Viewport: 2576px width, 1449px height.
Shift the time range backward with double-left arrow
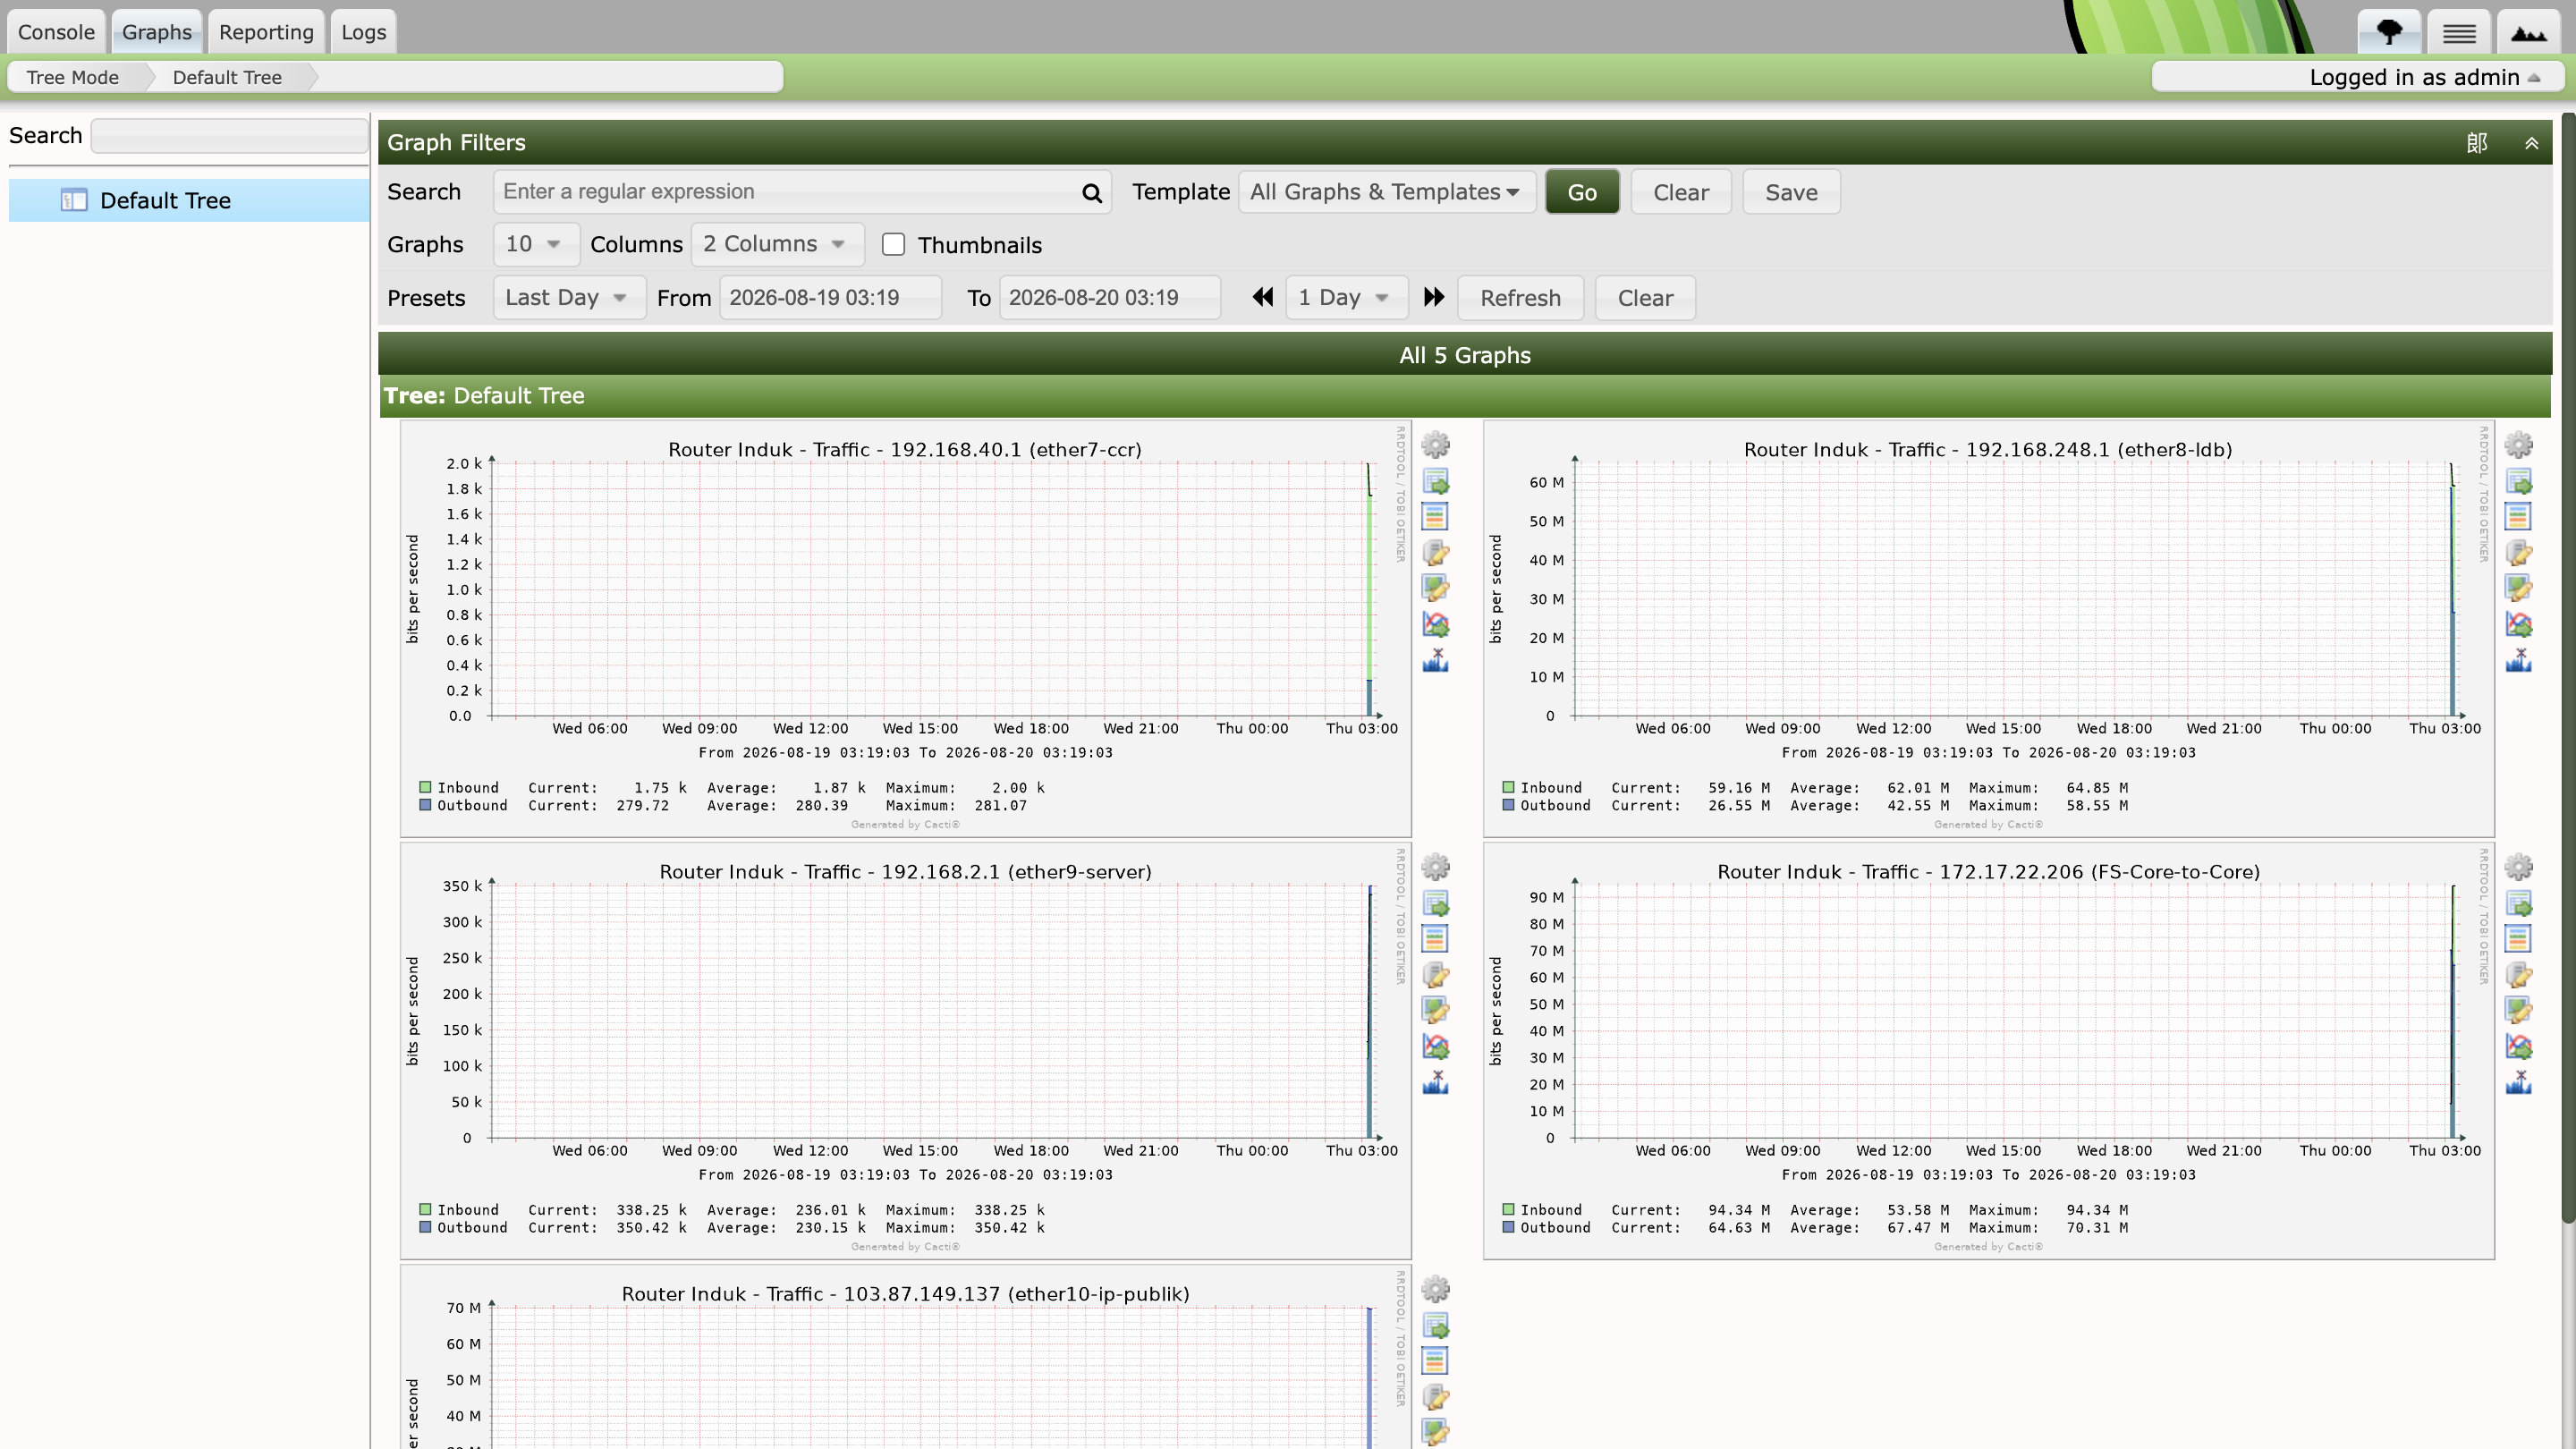(x=1263, y=297)
